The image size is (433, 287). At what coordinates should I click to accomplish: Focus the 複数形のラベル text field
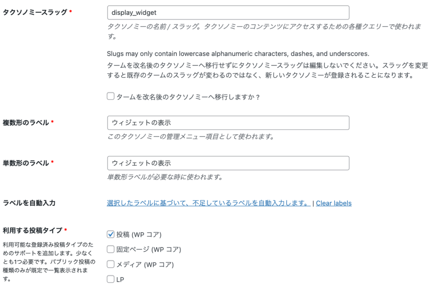[x=228, y=123]
